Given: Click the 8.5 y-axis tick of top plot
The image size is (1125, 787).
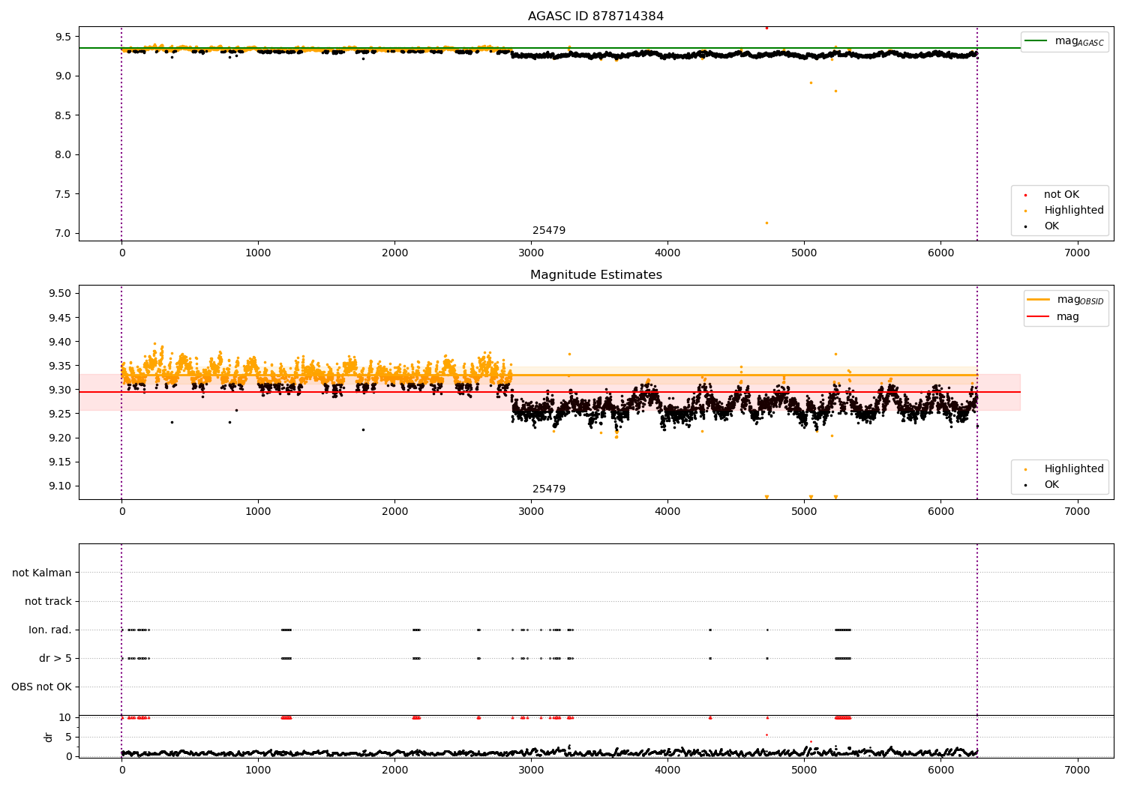Looking at the screenshot, I should [x=63, y=115].
